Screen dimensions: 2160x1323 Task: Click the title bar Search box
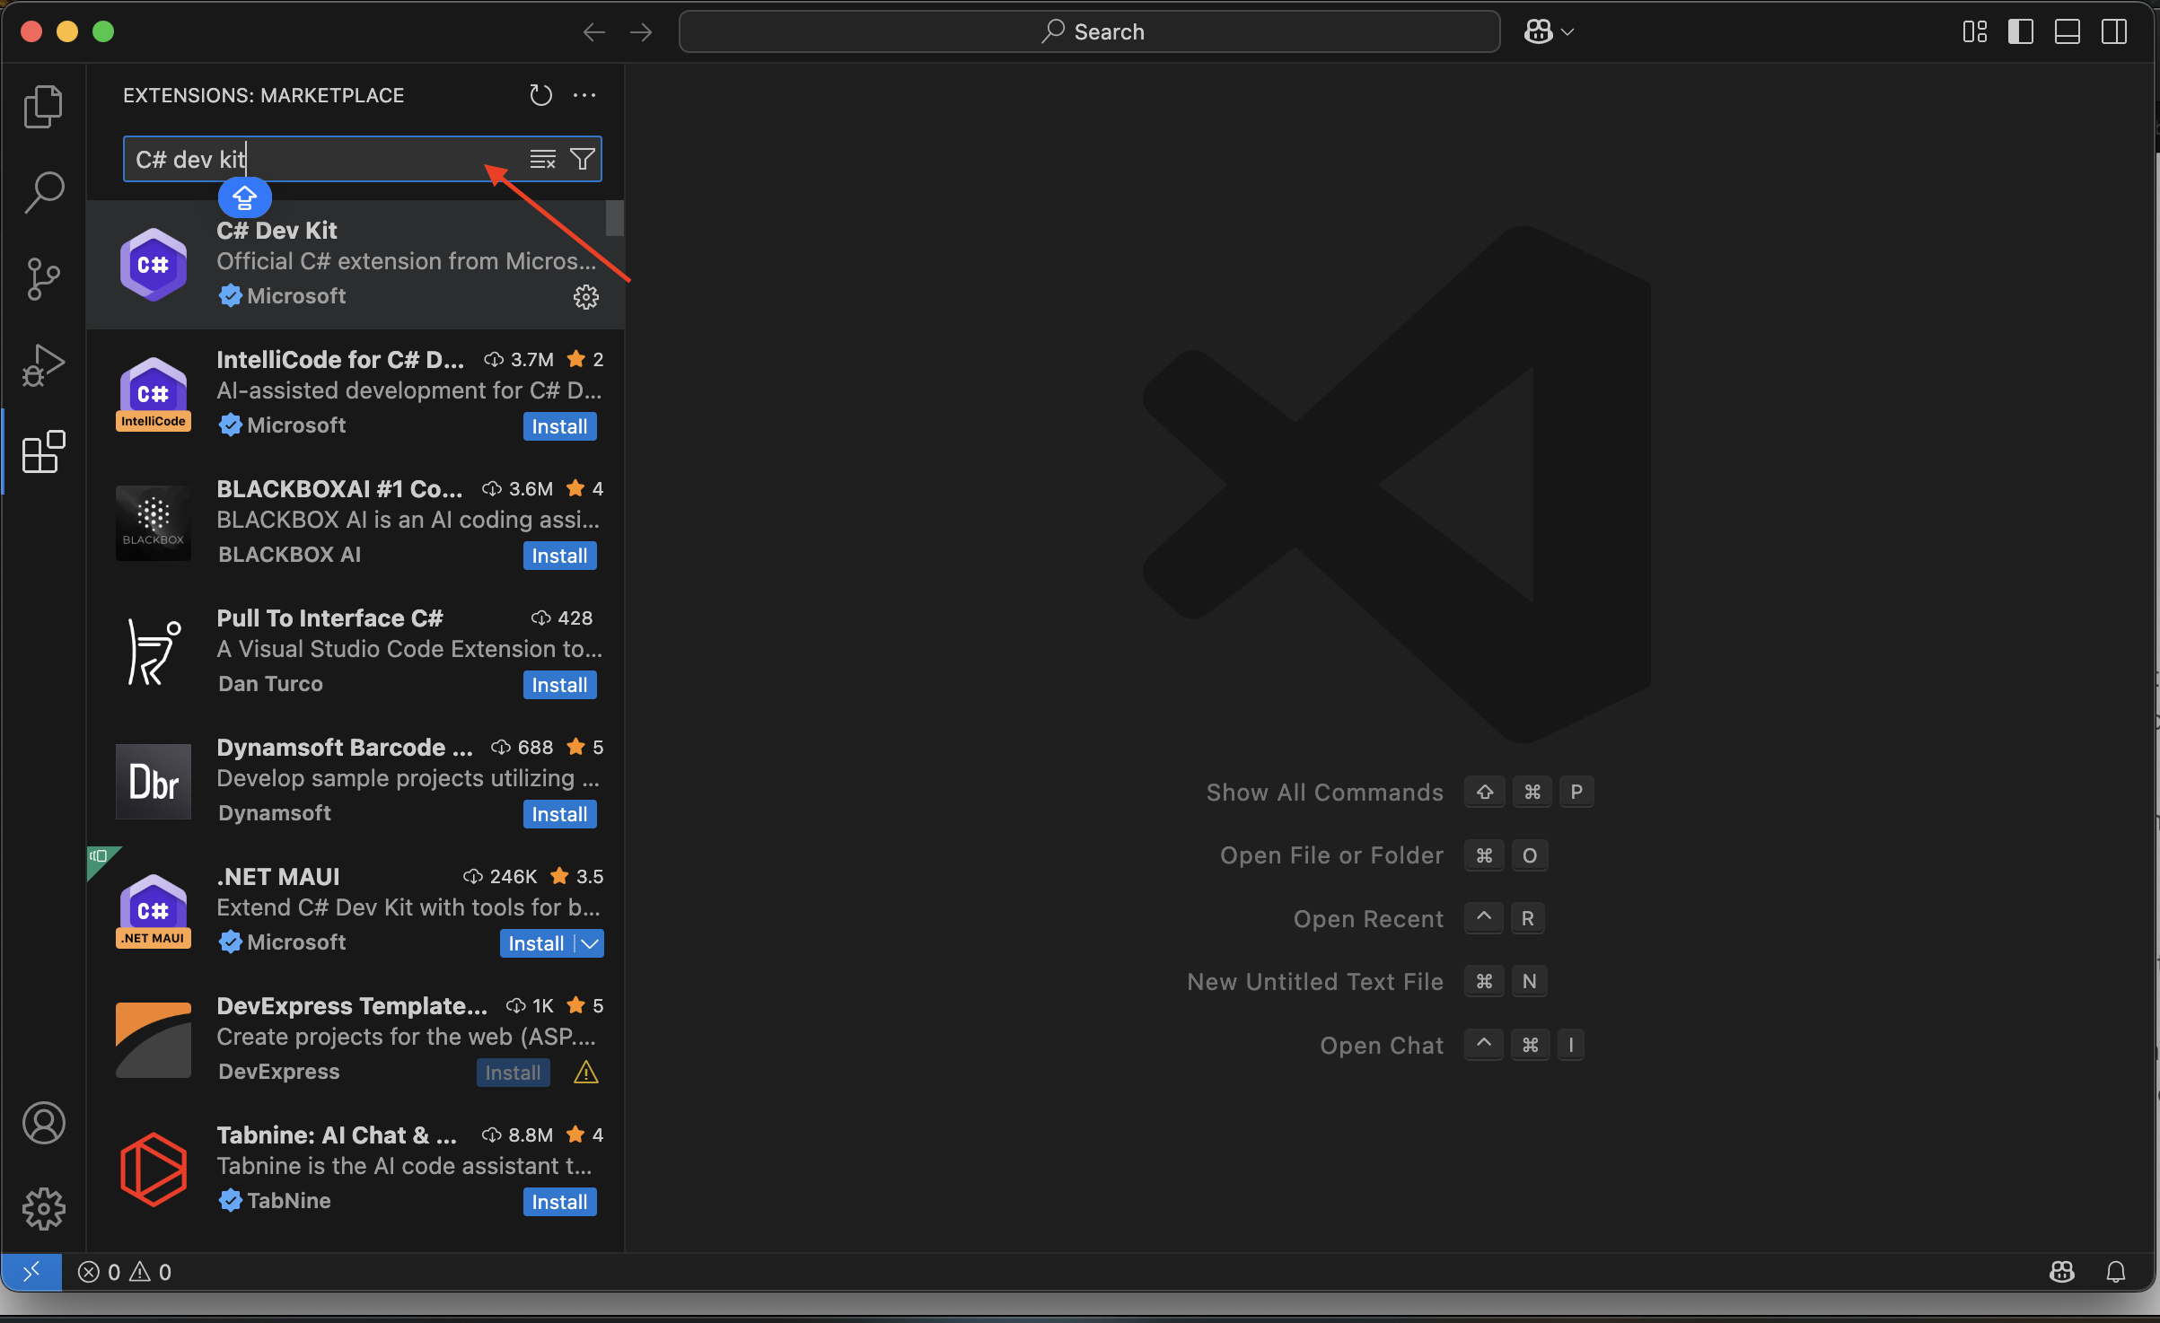[x=1089, y=32]
